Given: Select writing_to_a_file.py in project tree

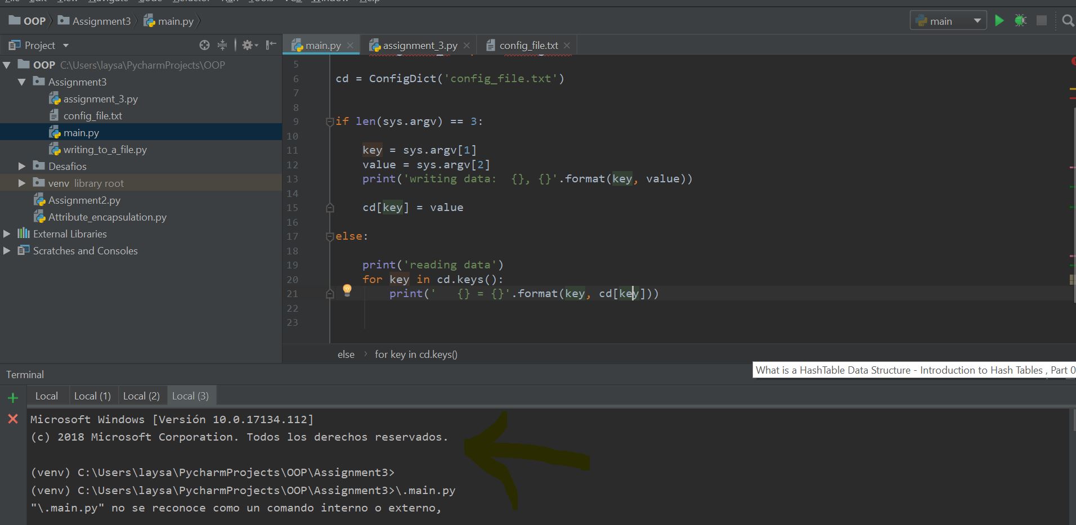Looking at the screenshot, I should click(x=105, y=150).
